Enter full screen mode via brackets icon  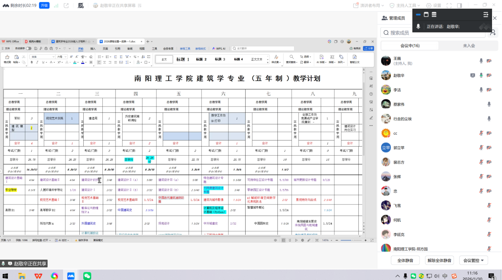pos(449,6)
